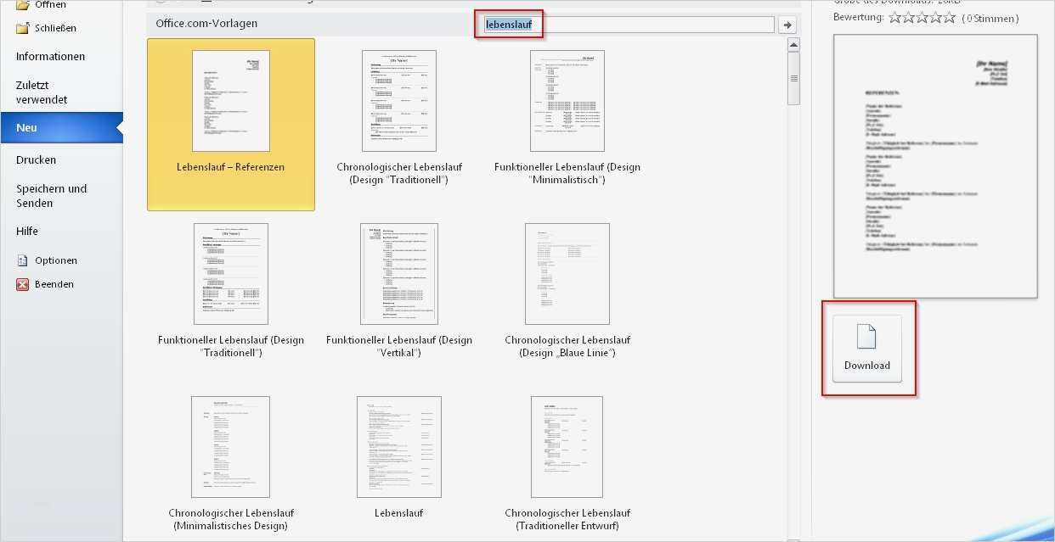The height and width of the screenshot is (542, 1055).
Task: Select the Zuletzt verwendet tab
Action: point(41,92)
